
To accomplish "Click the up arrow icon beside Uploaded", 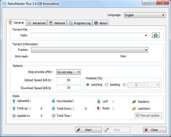I will click(x=14, y=101).
